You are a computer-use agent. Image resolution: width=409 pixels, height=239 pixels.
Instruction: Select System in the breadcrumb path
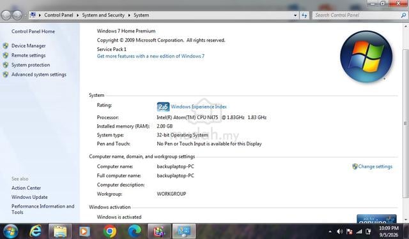[x=141, y=15]
